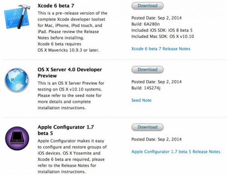Click the OS X Server Preview description text
The image size is (227, 175).
(x=71, y=96)
